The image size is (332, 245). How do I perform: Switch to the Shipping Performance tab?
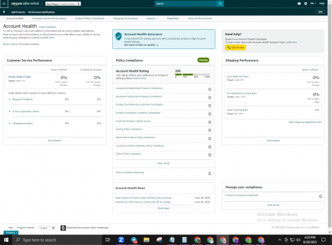pos(125,19)
